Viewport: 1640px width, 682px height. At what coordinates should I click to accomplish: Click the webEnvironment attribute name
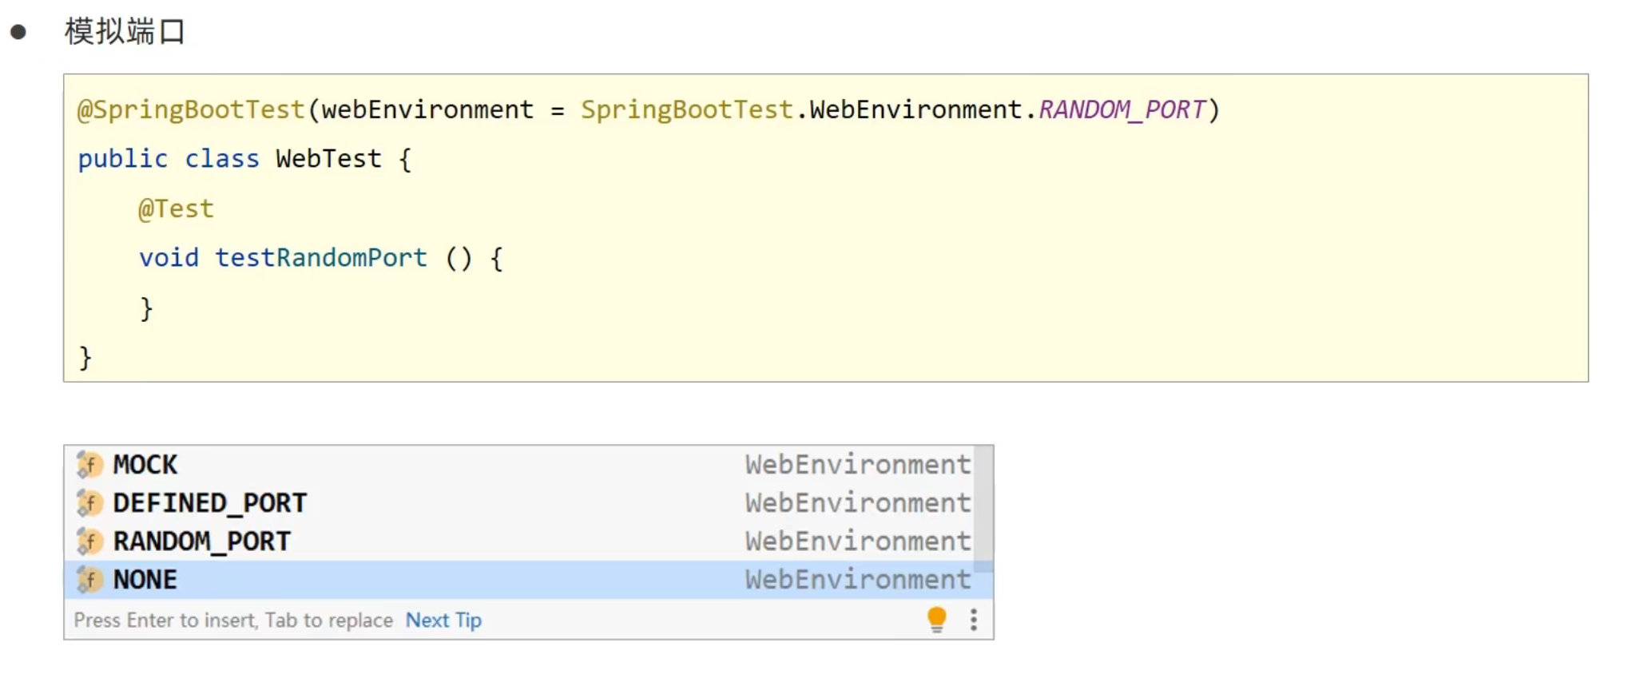(427, 109)
